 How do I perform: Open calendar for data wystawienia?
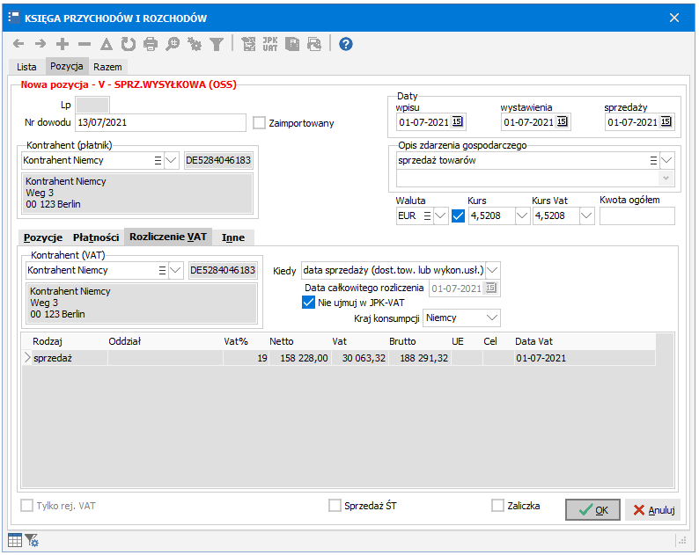pyautogui.click(x=563, y=121)
